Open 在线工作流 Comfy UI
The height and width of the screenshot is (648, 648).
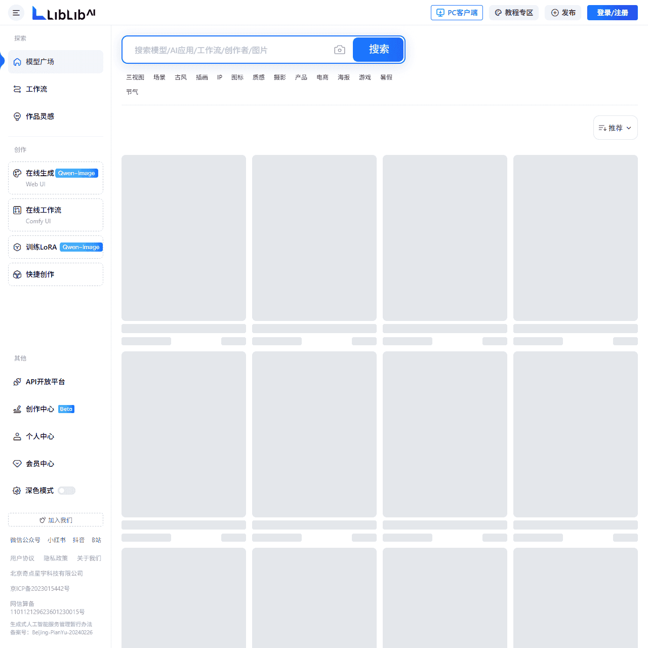[x=17, y=210]
